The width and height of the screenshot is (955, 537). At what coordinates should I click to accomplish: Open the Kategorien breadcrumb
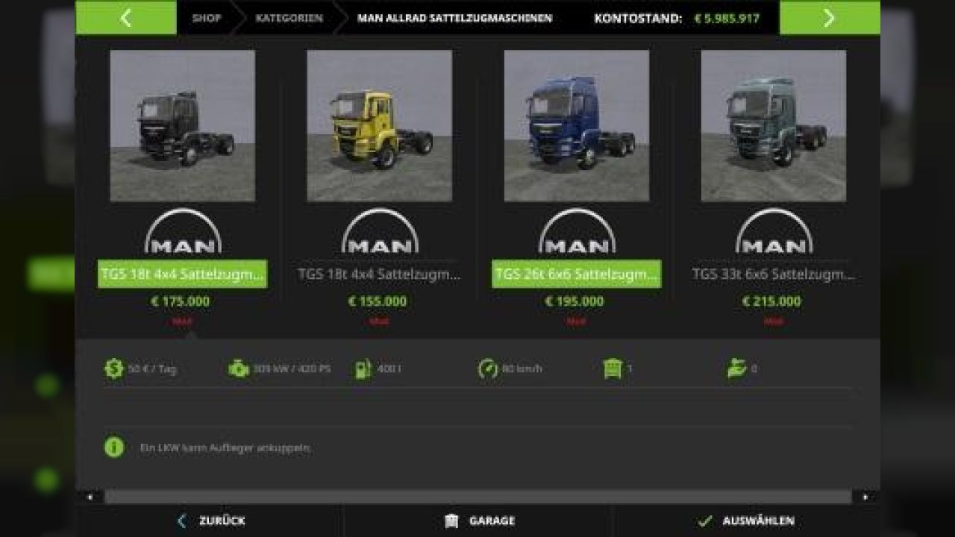(x=289, y=18)
